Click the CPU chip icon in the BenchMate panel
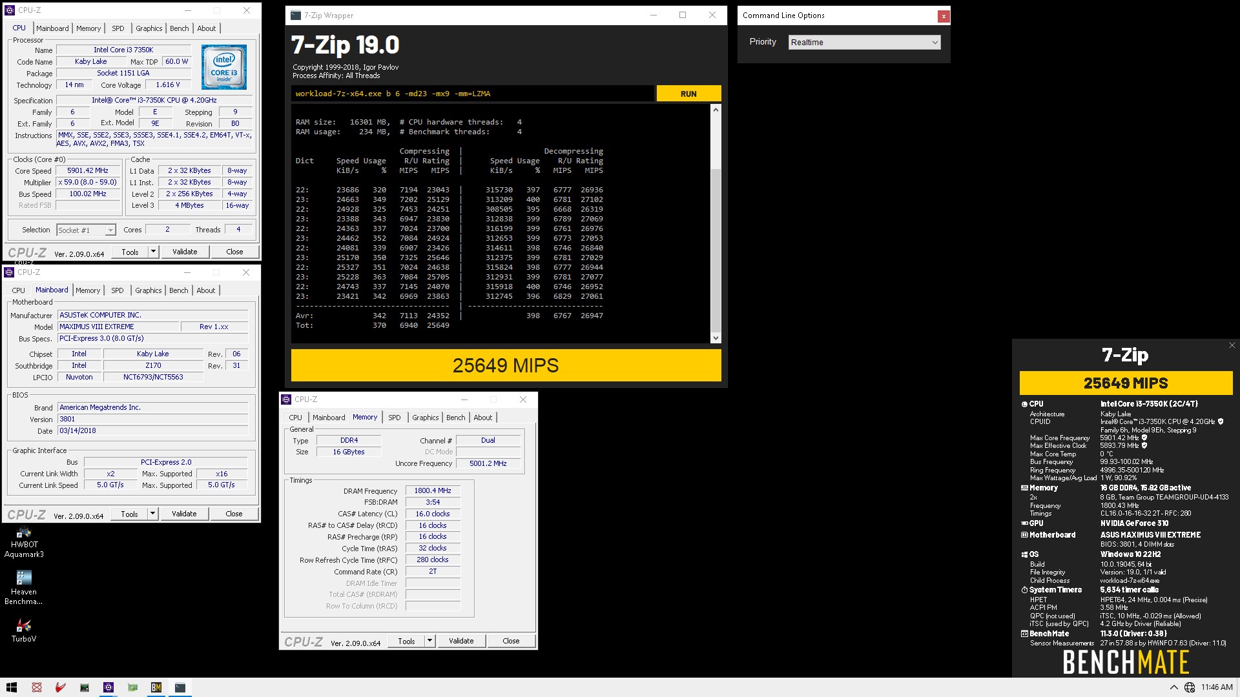The image size is (1240, 697). 1024,404
